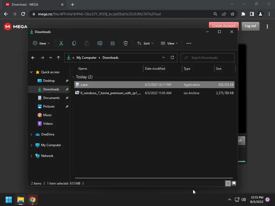
Task: Click the horizontal scrollbar in file list
Action: click(x=154, y=178)
